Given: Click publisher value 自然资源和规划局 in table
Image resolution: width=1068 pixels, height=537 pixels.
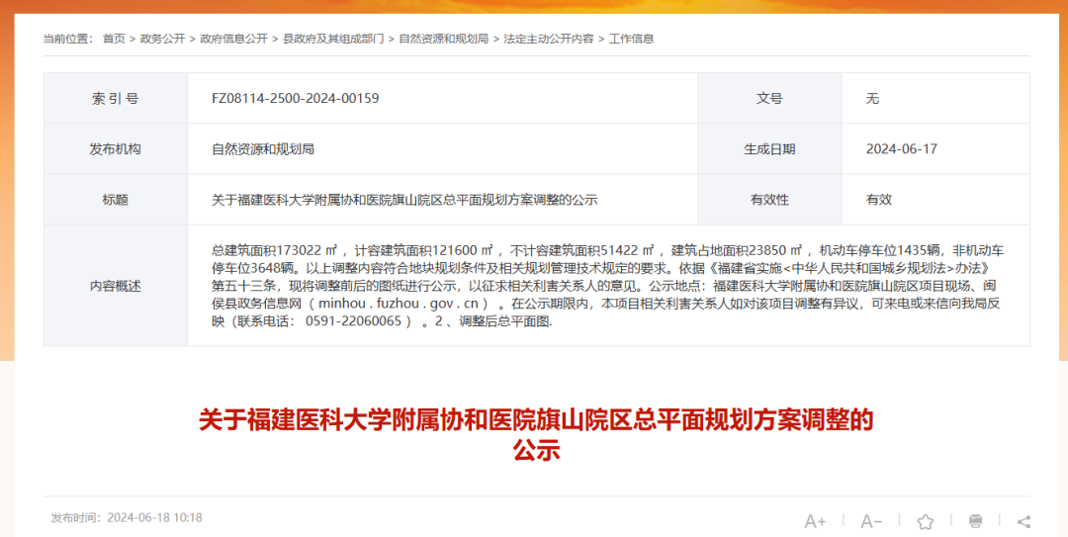Looking at the screenshot, I should tap(263, 149).
